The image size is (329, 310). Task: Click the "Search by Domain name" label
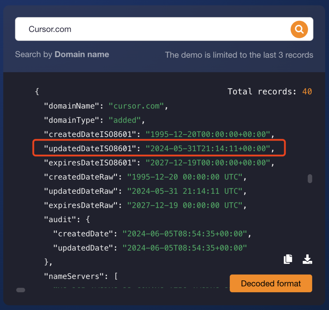tap(62, 54)
